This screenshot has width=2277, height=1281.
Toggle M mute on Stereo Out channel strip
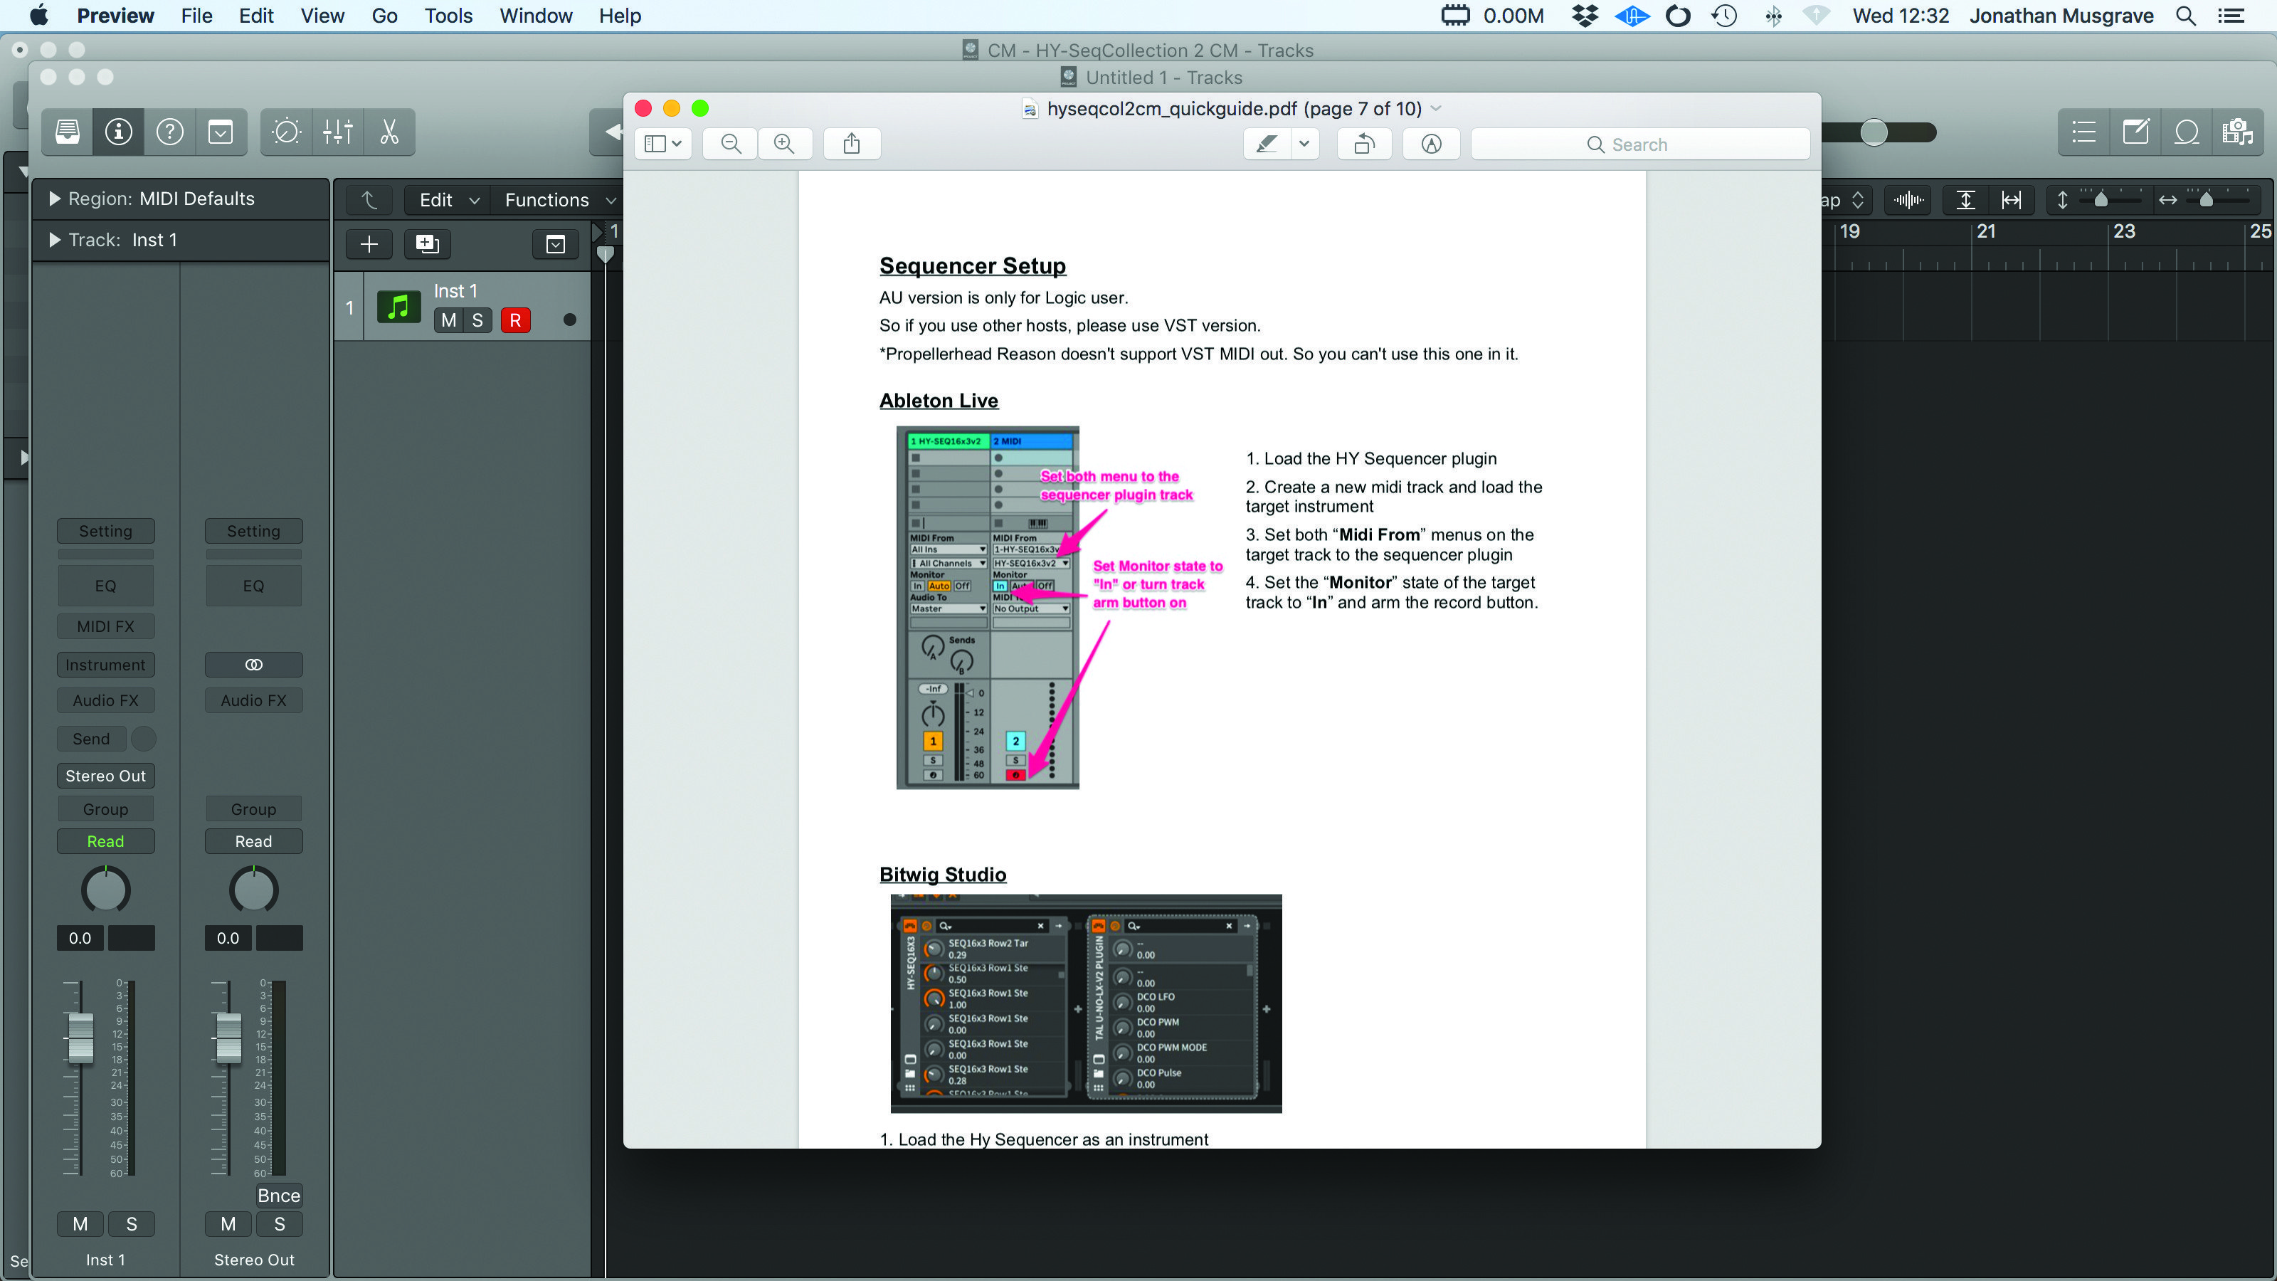click(228, 1223)
